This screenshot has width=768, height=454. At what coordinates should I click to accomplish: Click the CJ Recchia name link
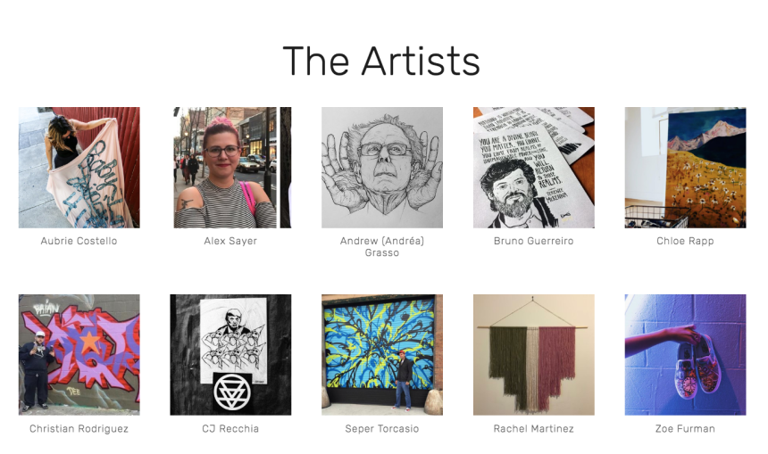click(230, 428)
